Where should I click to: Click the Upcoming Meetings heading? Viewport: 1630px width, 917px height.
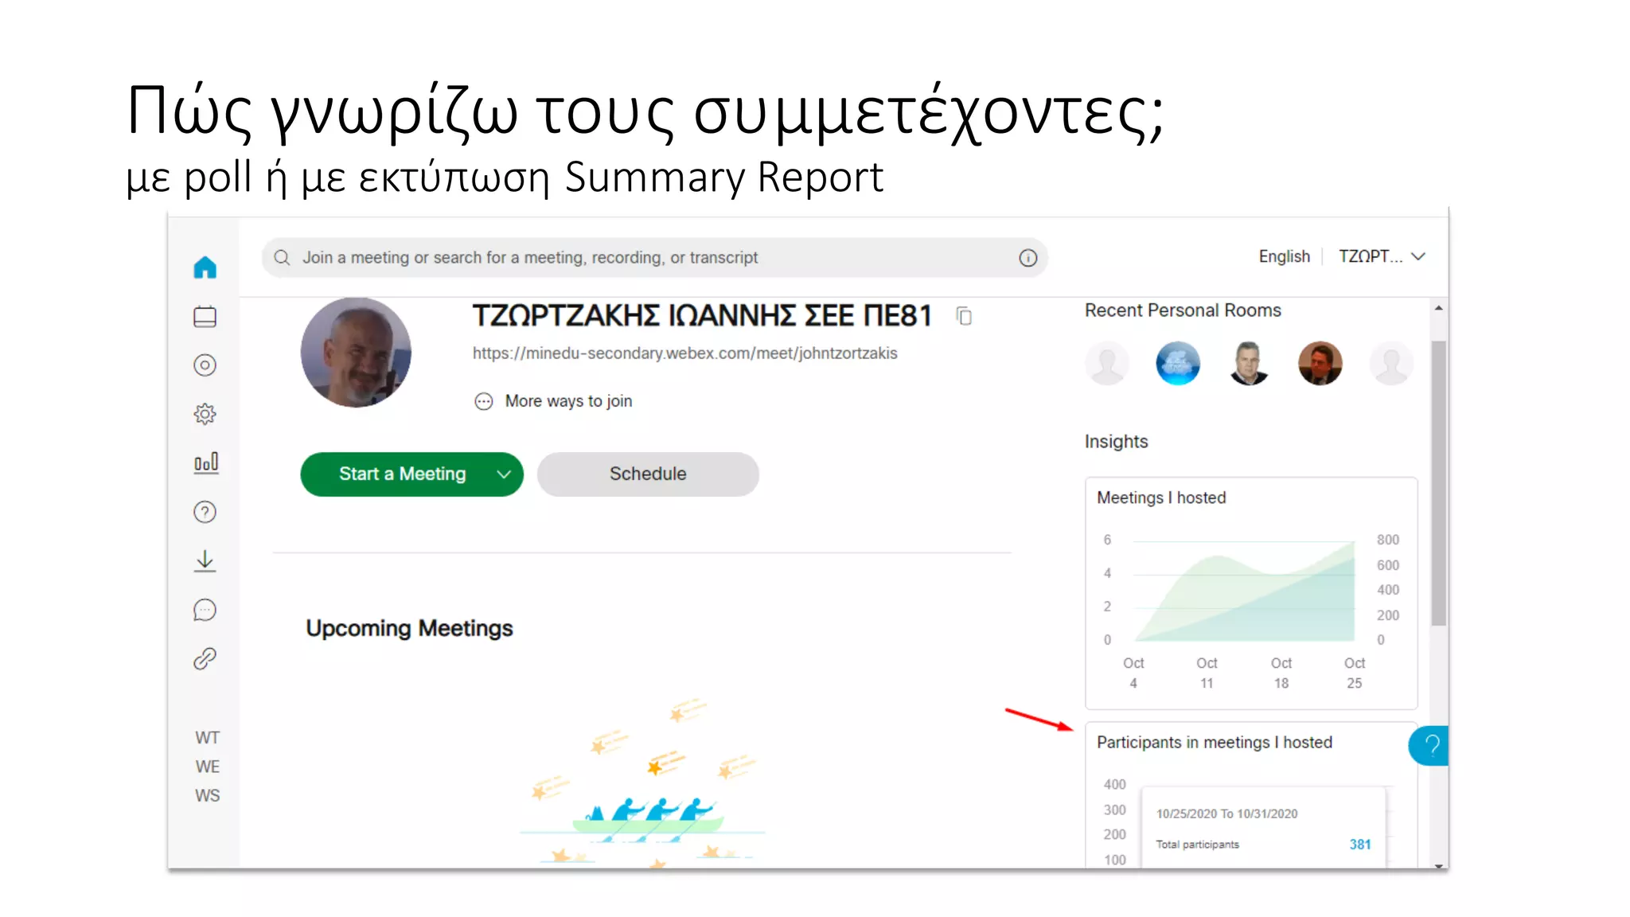(409, 629)
